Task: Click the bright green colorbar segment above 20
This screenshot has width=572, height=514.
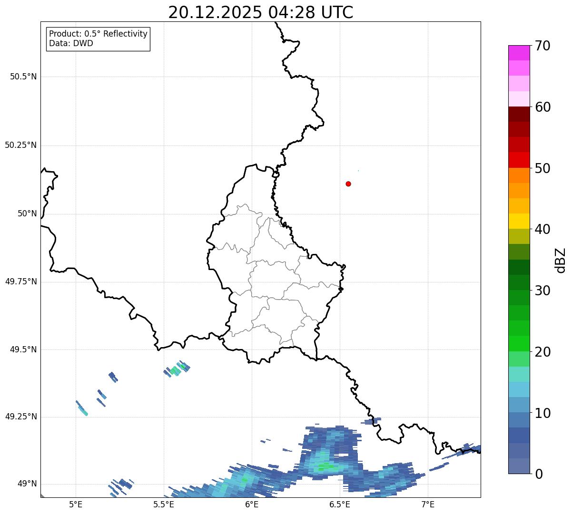Action: [519, 343]
